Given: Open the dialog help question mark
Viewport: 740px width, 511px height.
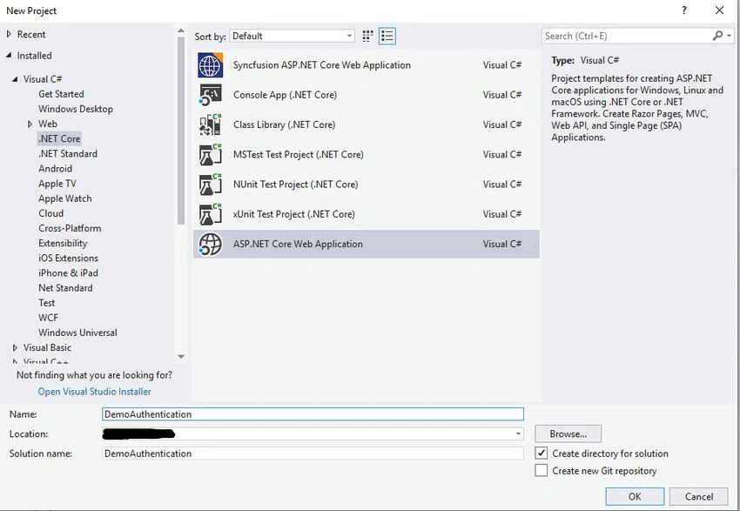Looking at the screenshot, I should [x=684, y=10].
